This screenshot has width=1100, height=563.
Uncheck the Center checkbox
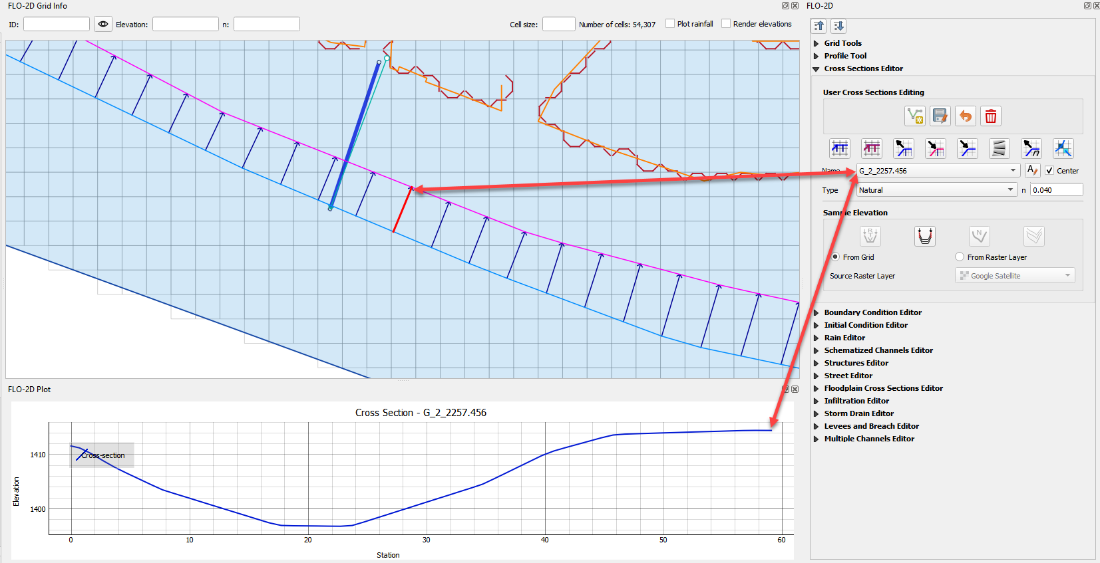pyautogui.click(x=1049, y=171)
